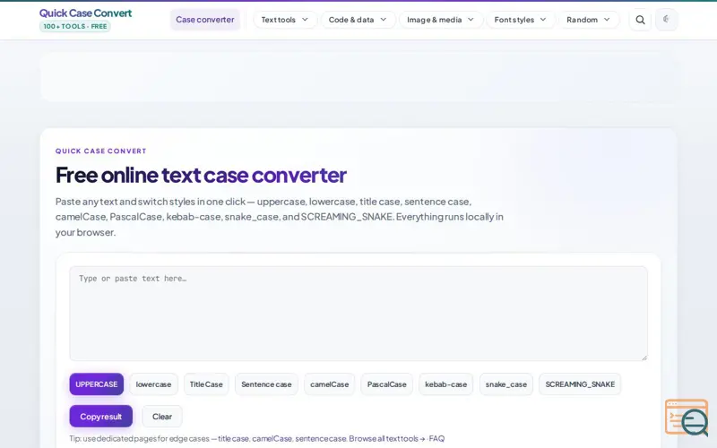
Task: Select the Title Case conversion button
Action: pos(206,384)
